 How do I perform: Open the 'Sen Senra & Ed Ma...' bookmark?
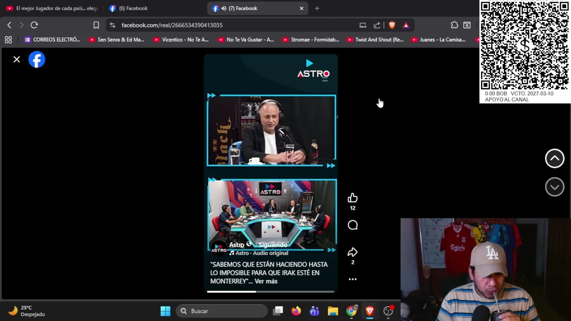pyautogui.click(x=116, y=40)
